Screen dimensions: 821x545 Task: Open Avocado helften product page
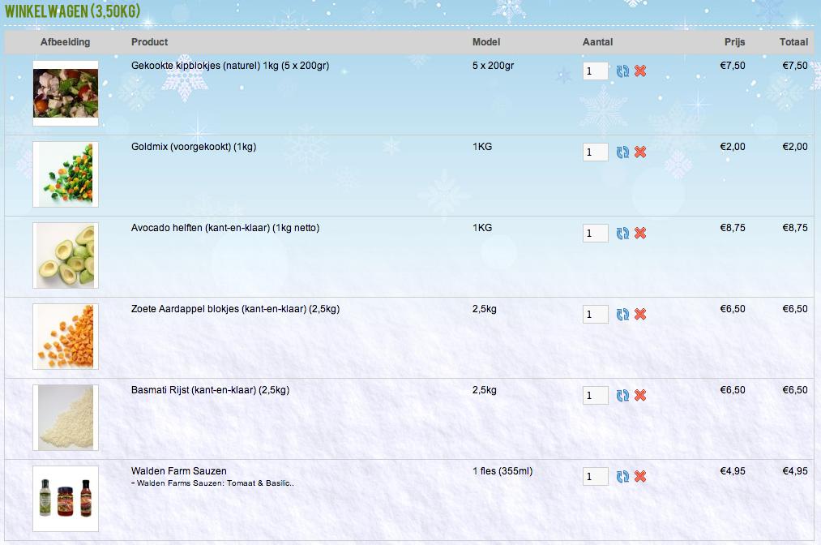pos(224,228)
